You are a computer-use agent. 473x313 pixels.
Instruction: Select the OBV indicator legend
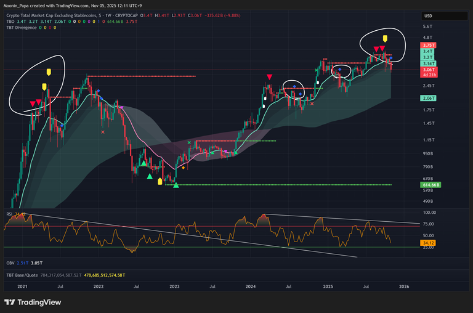10,261
